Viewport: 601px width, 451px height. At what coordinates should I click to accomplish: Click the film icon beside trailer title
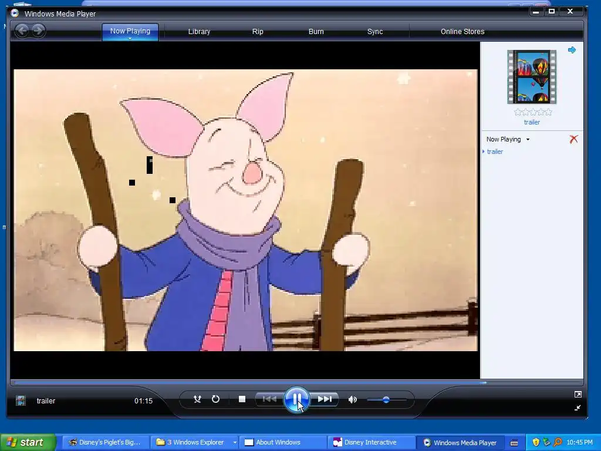pos(21,400)
